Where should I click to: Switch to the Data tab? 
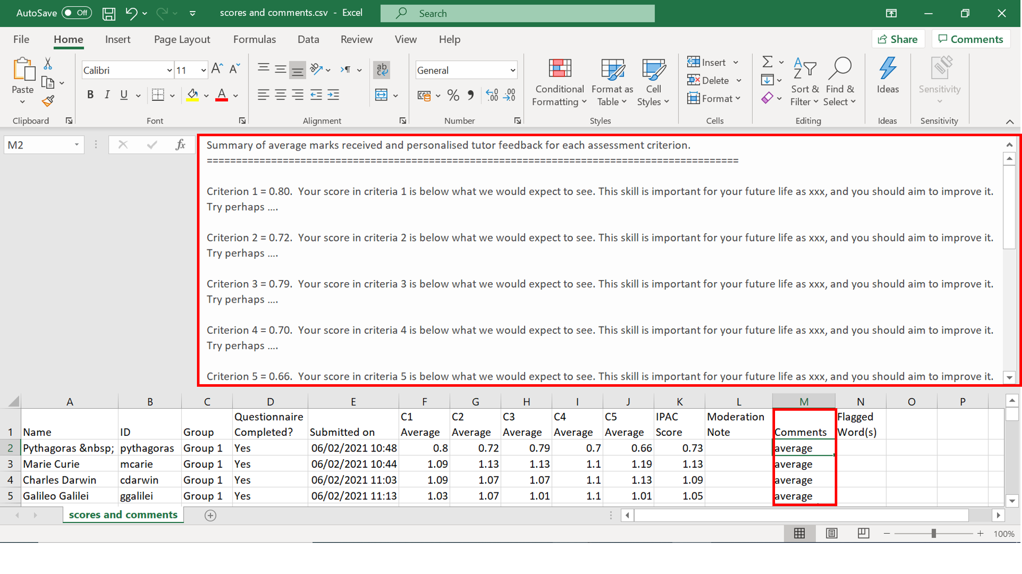point(308,39)
